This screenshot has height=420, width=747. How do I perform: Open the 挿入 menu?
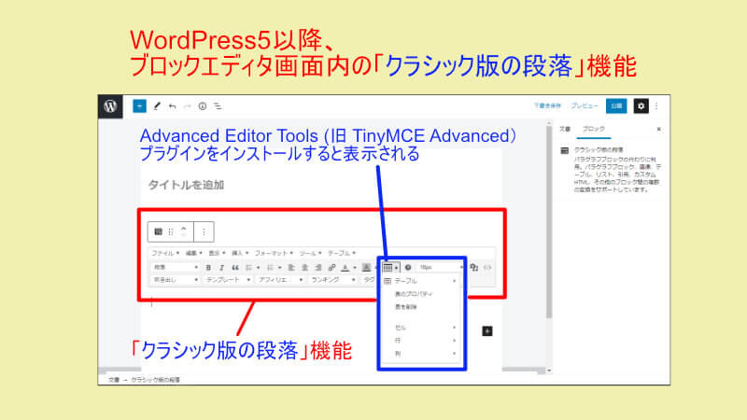[240, 253]
